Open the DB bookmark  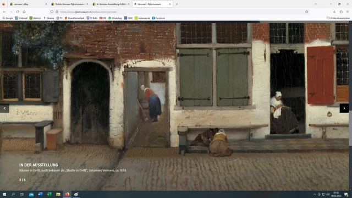tap(103, 18)
